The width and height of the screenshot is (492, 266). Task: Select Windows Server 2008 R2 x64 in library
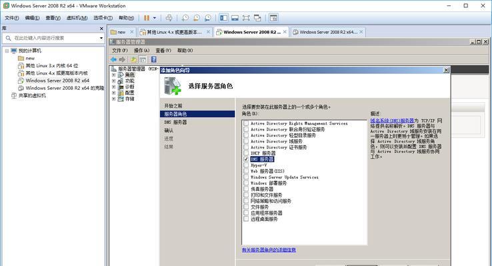[57, 80]
